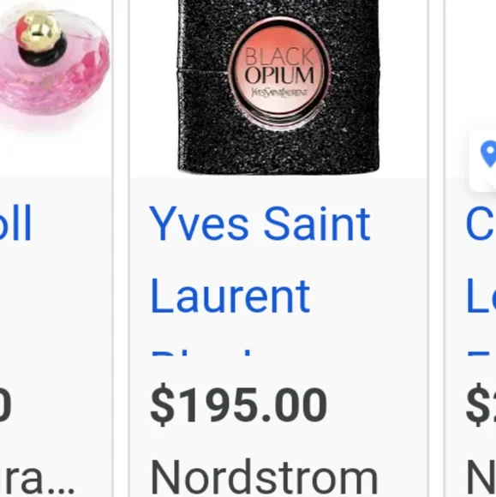Click white badge holding the location pin
This screenshot has width=496, height=497.
(482, 160)
